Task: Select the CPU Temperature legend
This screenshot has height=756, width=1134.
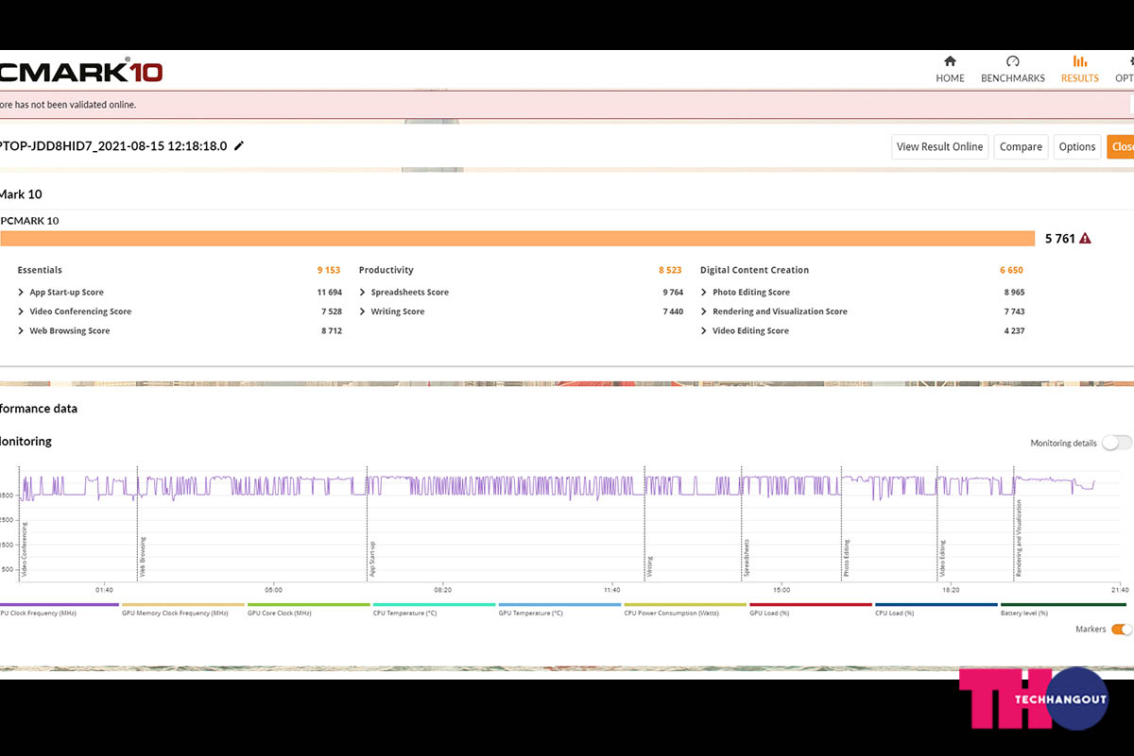Action: [x=434, y=609]
